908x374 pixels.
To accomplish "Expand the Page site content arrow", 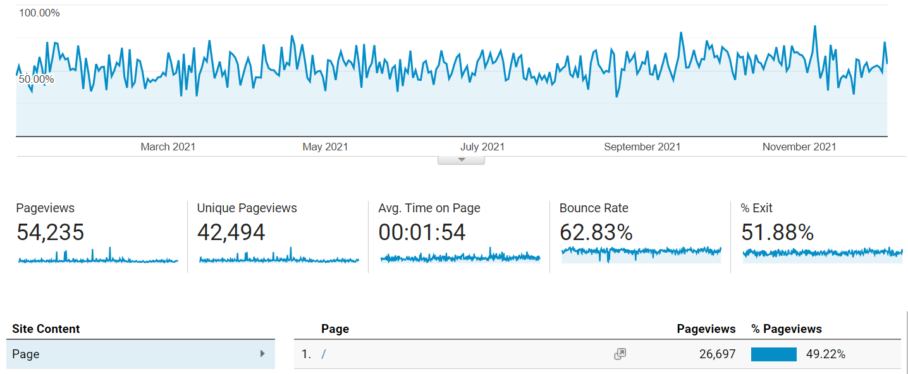I will (x=262, y=354).
